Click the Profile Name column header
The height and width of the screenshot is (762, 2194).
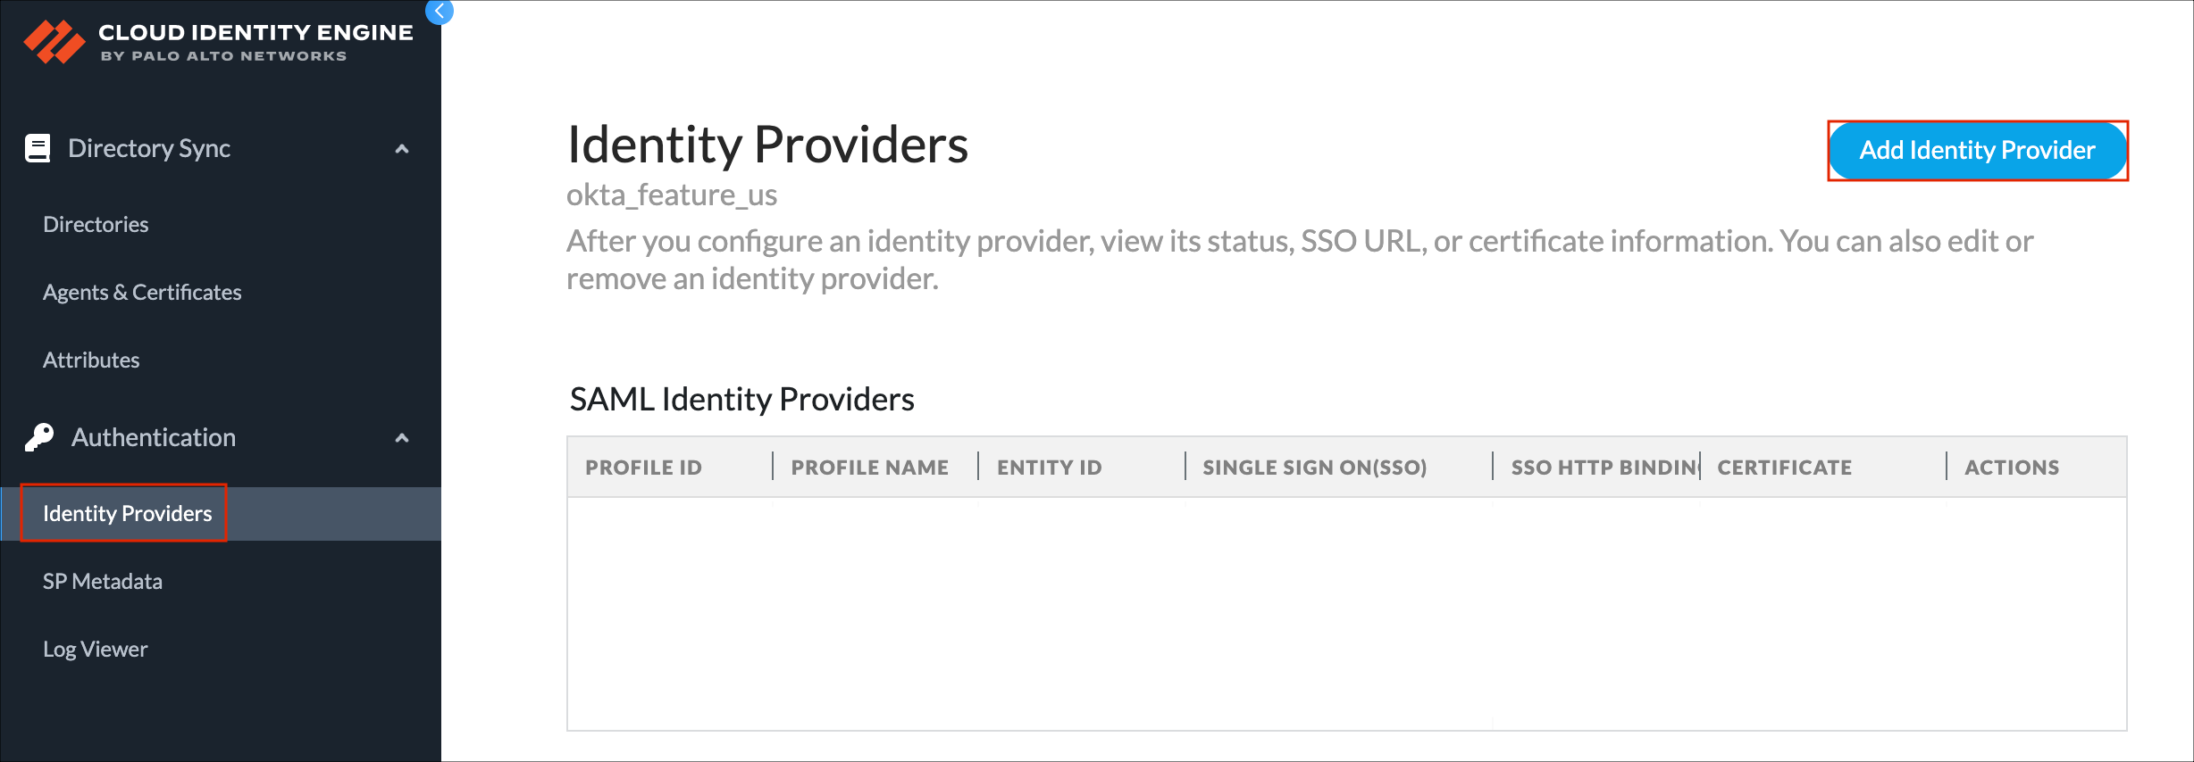click(x=869, y=467)
